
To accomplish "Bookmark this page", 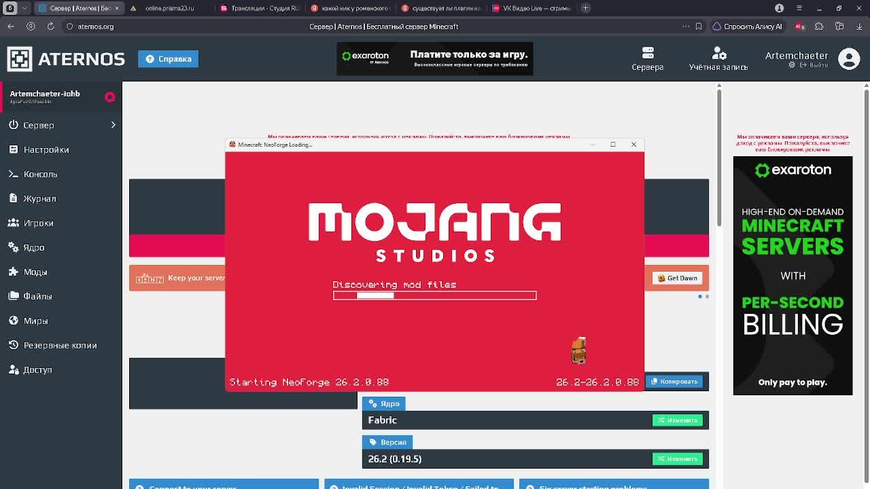I will (x=699, y=26).
